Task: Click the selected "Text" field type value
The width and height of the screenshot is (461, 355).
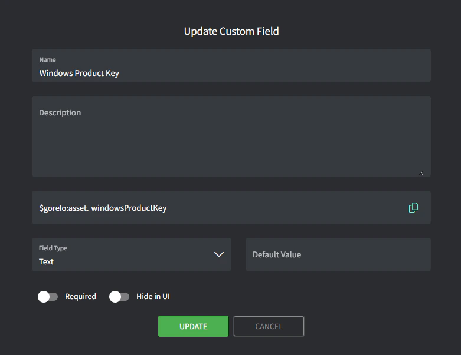Action: point(47,261)
